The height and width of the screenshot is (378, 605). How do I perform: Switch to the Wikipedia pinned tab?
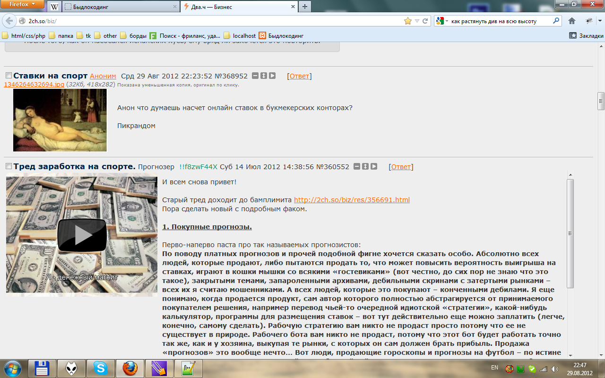[54, 7]
